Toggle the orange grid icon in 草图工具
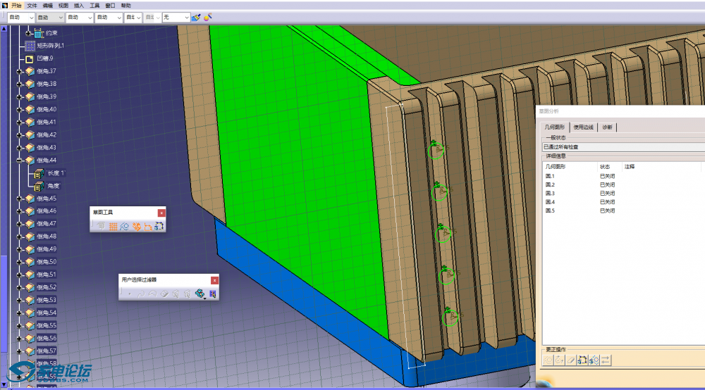The width and height of the screenshot is (705, 390). click(x=113, y=226)
